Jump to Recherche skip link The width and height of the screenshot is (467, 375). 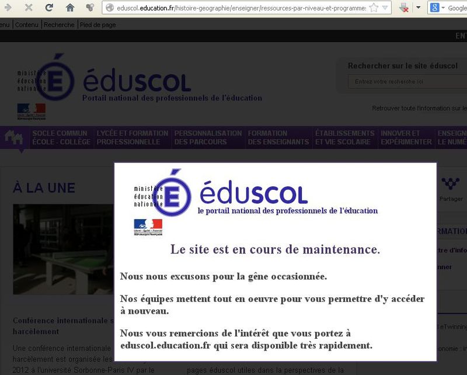pyautogui.click(x=59, y=25)
